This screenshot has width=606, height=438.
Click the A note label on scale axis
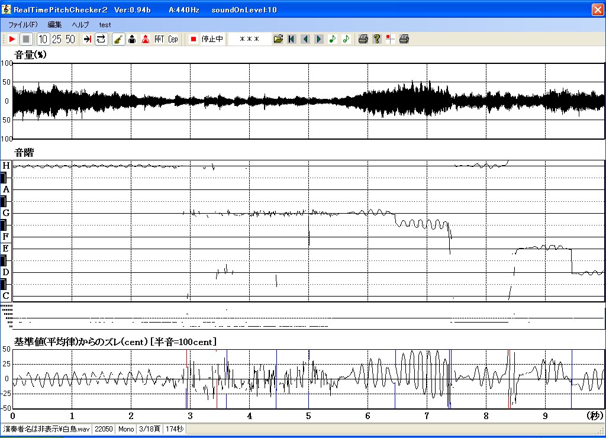pyautogui.click(x=6, y=189)
